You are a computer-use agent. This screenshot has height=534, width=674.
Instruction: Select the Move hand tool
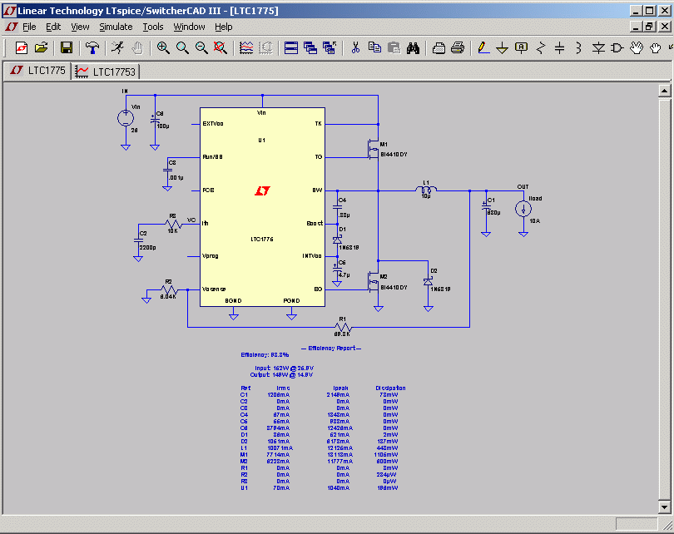(x=637, y=47)
